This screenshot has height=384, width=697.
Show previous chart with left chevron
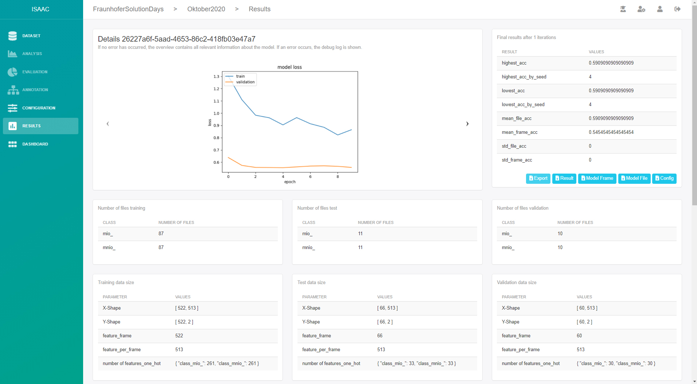click(x=108, y=124)
